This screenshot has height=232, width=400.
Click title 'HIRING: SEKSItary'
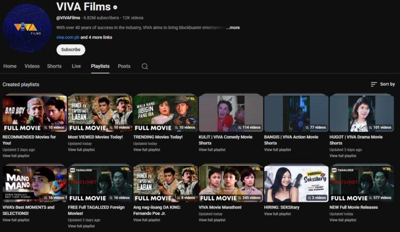282,207
